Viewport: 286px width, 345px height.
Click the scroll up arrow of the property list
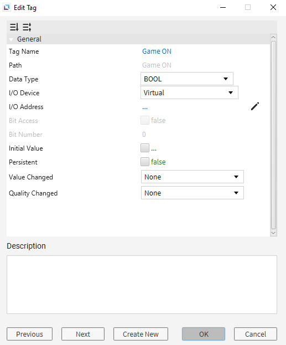pyautogui.click(x=273, y=38)
